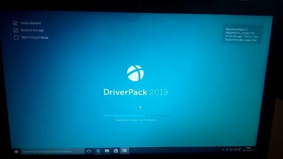Launch Microsoft Edge from taskbar
Viewport: 283px width, 159px height.
pyautogui.click(x=98, y=151)
